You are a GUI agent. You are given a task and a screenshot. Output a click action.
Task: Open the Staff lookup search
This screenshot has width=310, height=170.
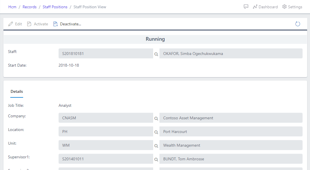click(156, 54)
